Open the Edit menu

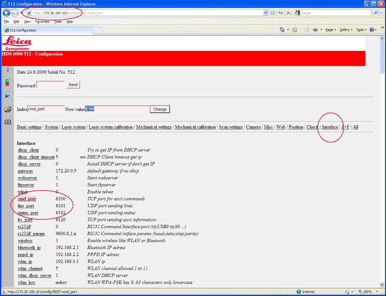16,22
